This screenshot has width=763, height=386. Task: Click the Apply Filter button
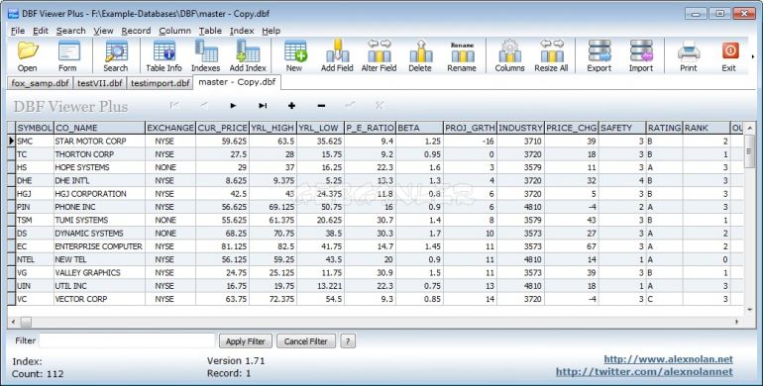click(246, 341)
